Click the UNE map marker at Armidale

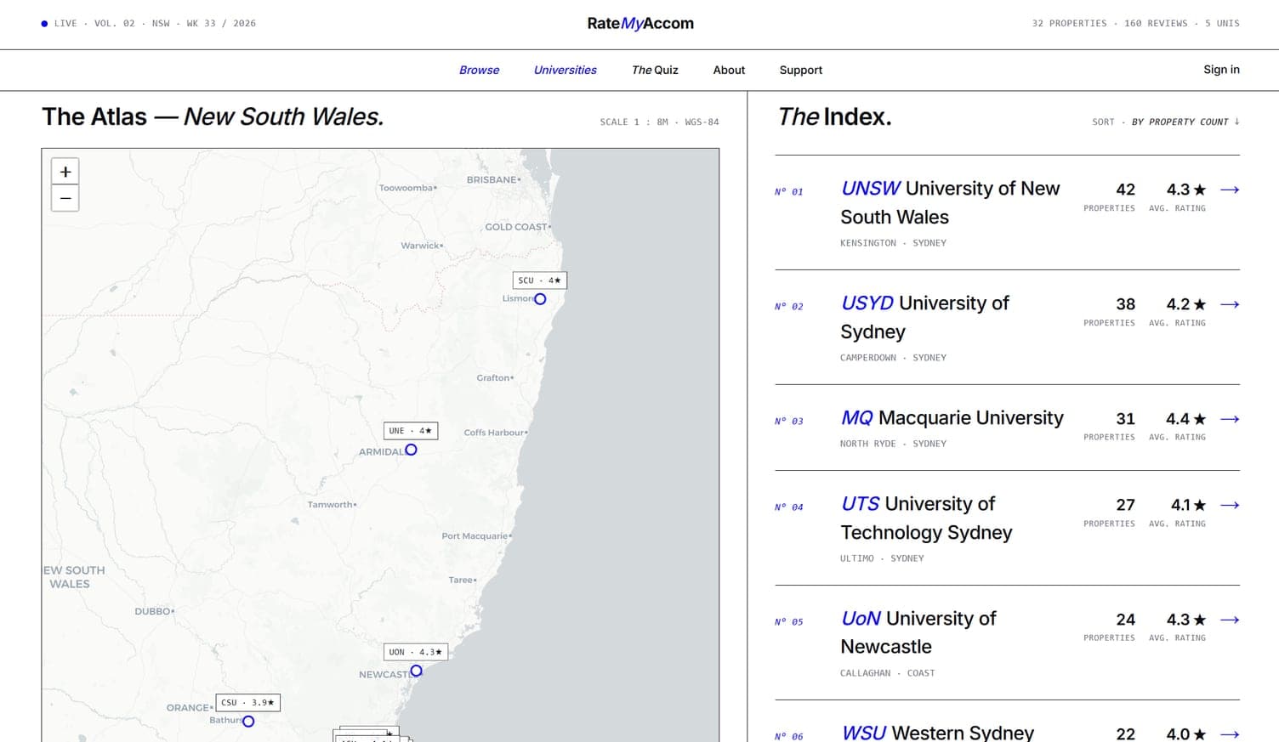[x=411, y=450]
